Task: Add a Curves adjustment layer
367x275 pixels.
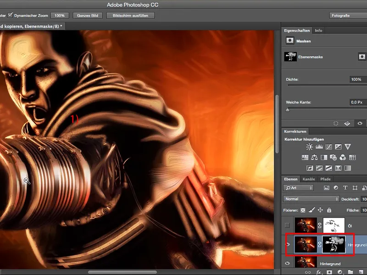Action: tap(328, 147)
